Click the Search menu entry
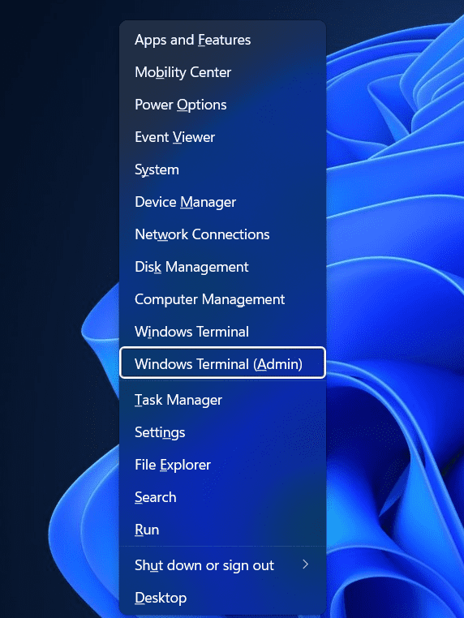 pos(223,497)
